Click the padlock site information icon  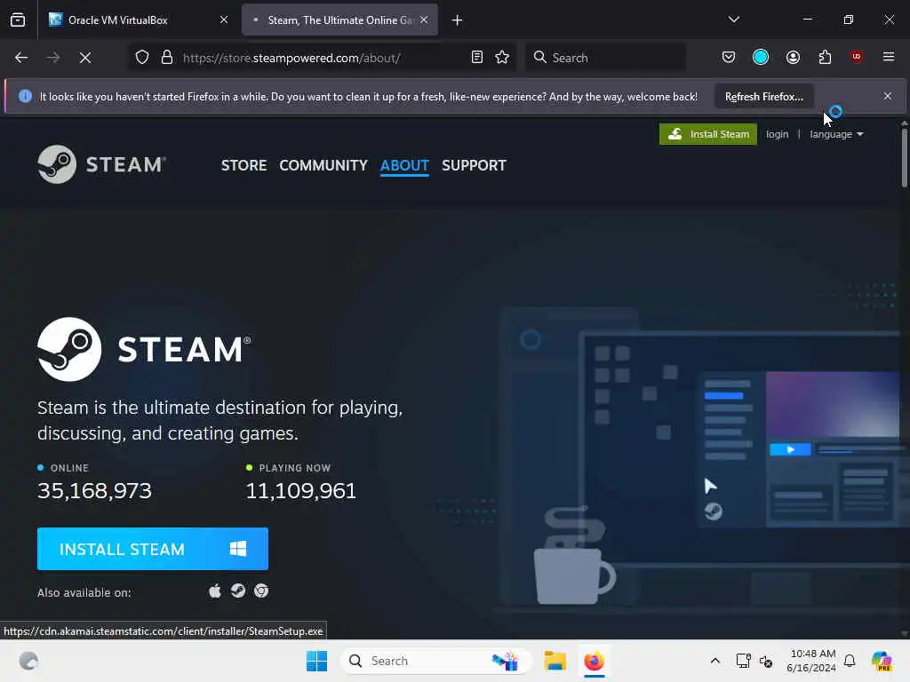point(167,58)
